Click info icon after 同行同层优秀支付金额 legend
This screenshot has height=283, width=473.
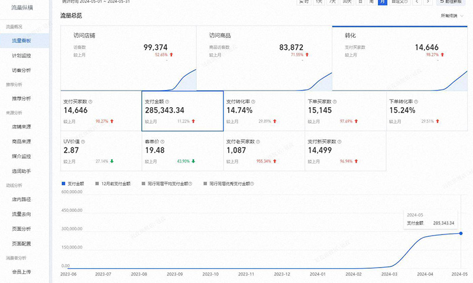tap(252, 184)
